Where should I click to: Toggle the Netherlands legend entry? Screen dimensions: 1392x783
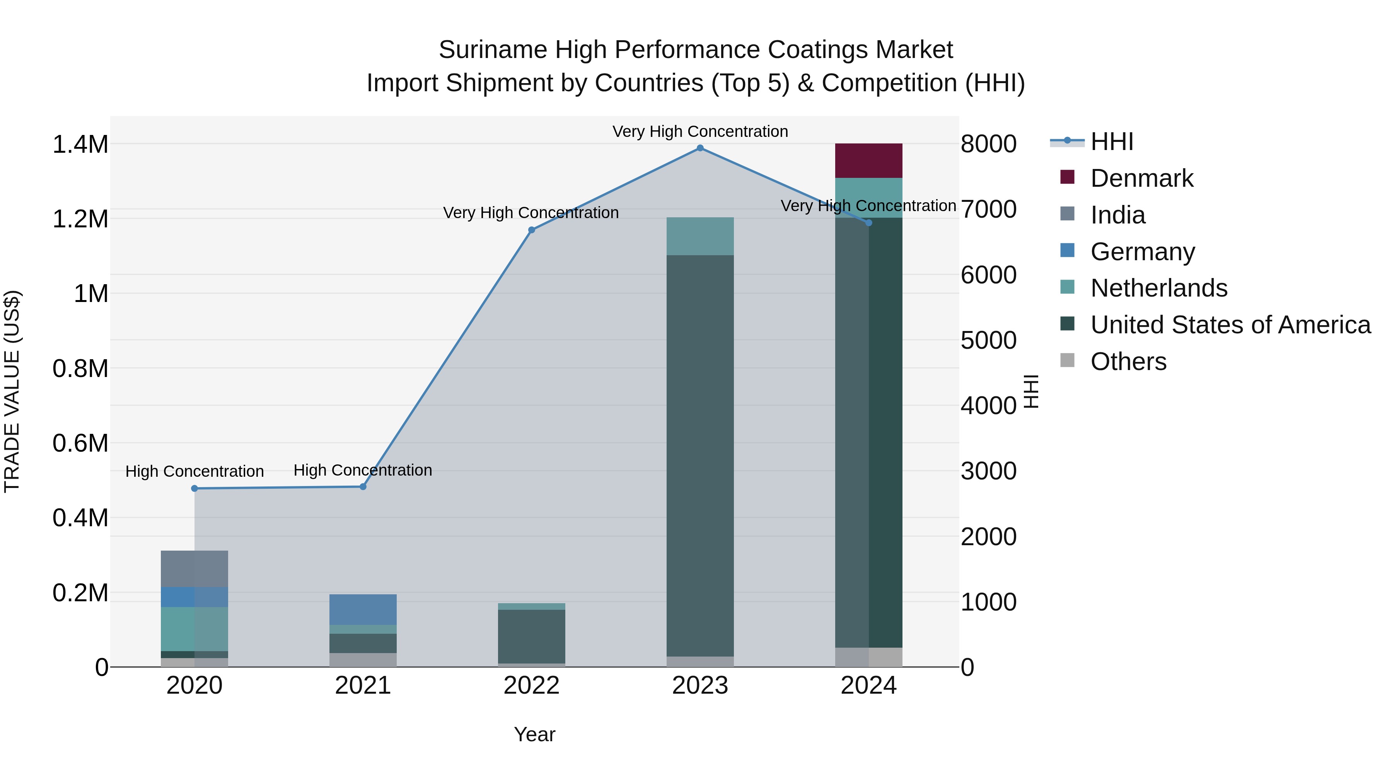point(1144,287)
